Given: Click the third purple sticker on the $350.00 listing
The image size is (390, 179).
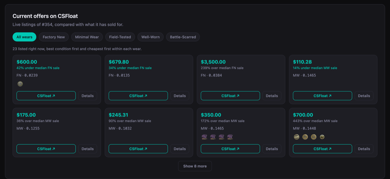Looking at the screenshot, I should point(221,137).
